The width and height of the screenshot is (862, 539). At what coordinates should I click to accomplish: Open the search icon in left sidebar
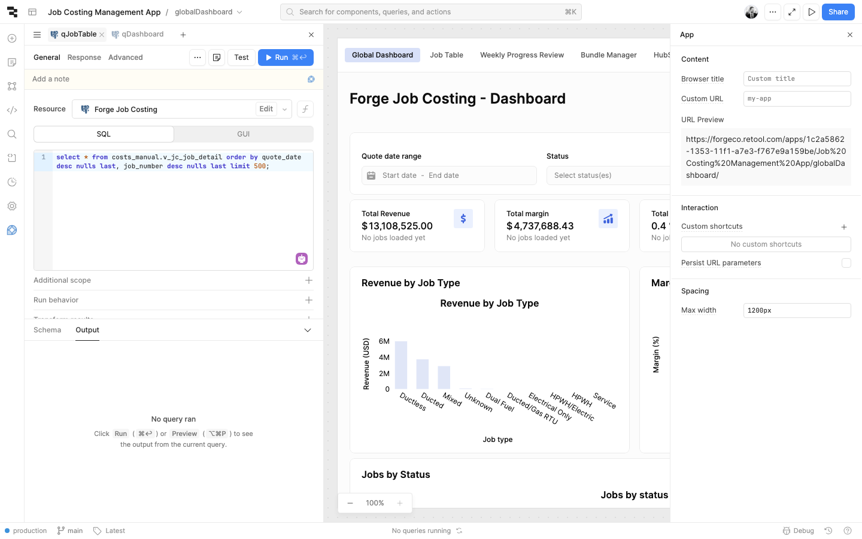click(12, 134)
